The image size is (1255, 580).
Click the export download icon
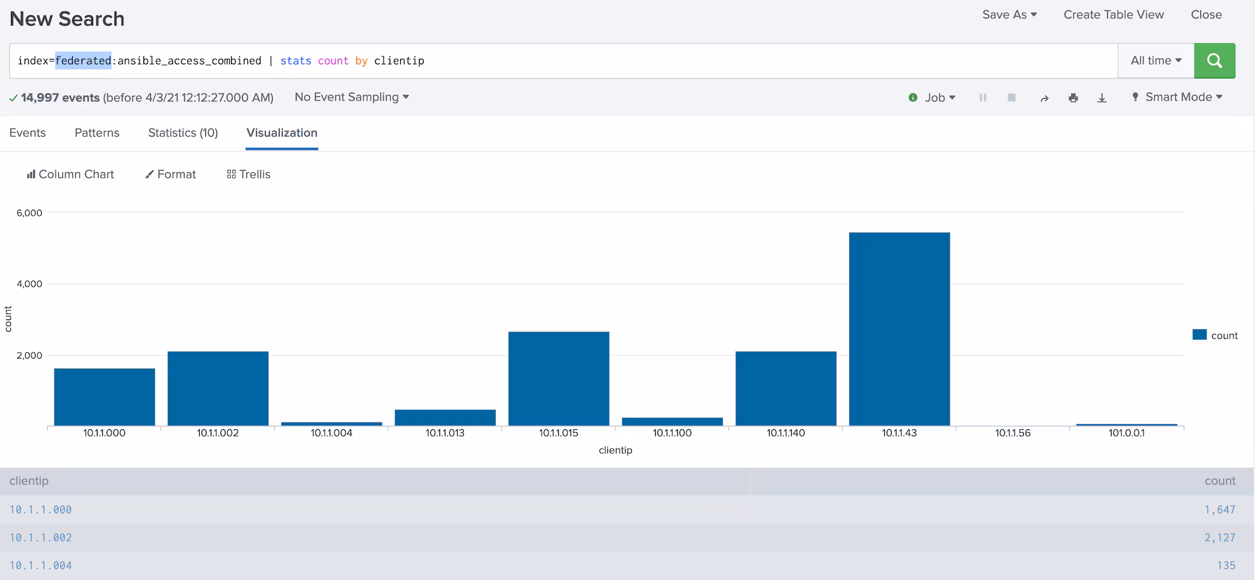tap(1102, 98)
